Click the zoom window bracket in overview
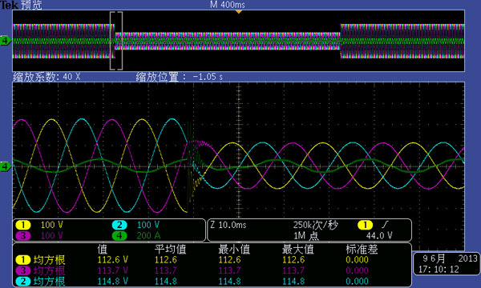 (x=116, y=41)
